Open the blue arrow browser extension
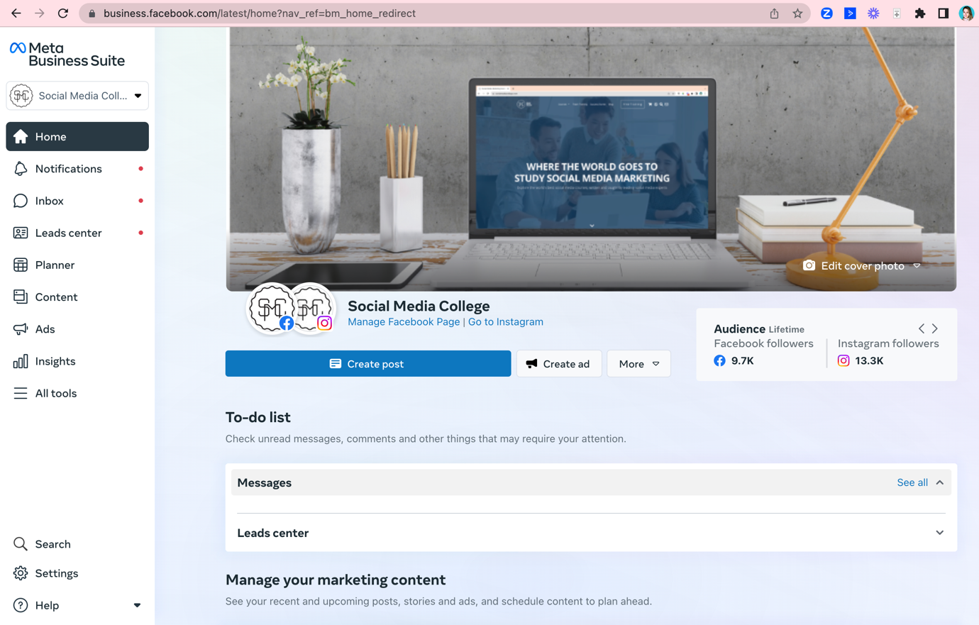This screenshot has width=979, height=625. (850, 13)
